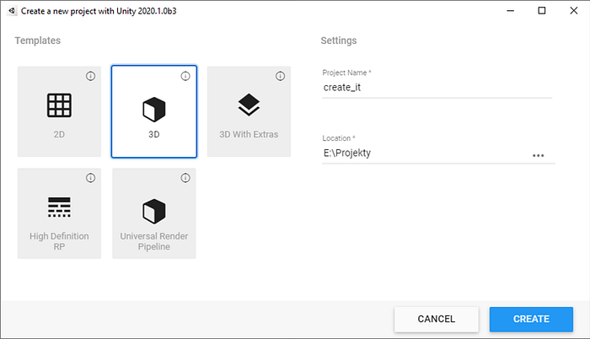Click the Project Name text field
This screenshot has width=590, height=339.
coord(435,87)
